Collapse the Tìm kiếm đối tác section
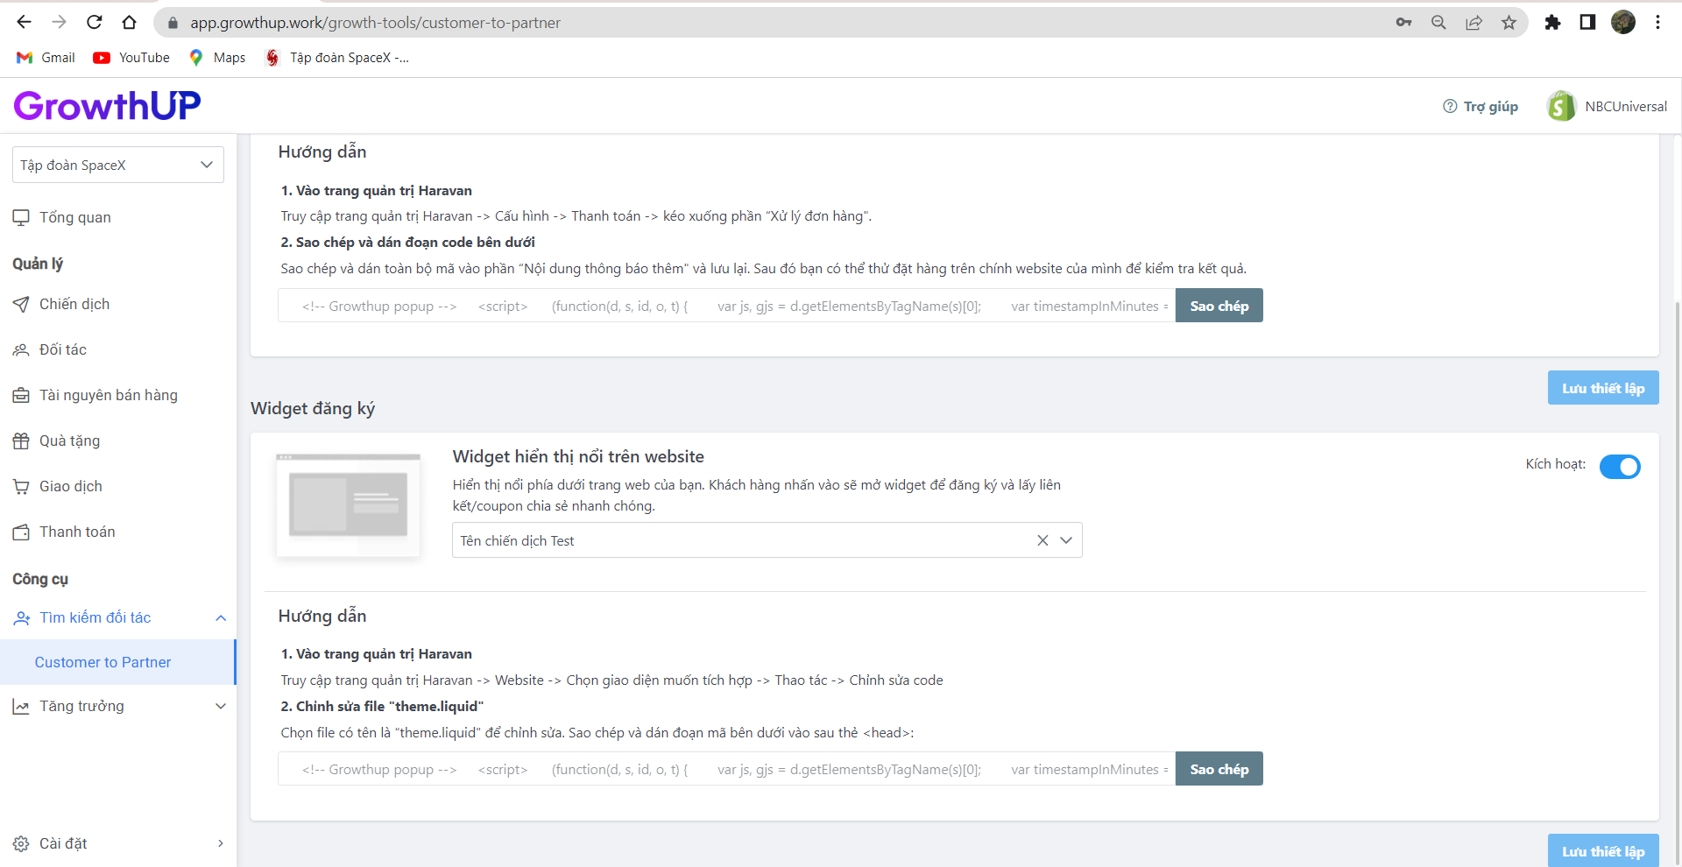 pos(220,618)
